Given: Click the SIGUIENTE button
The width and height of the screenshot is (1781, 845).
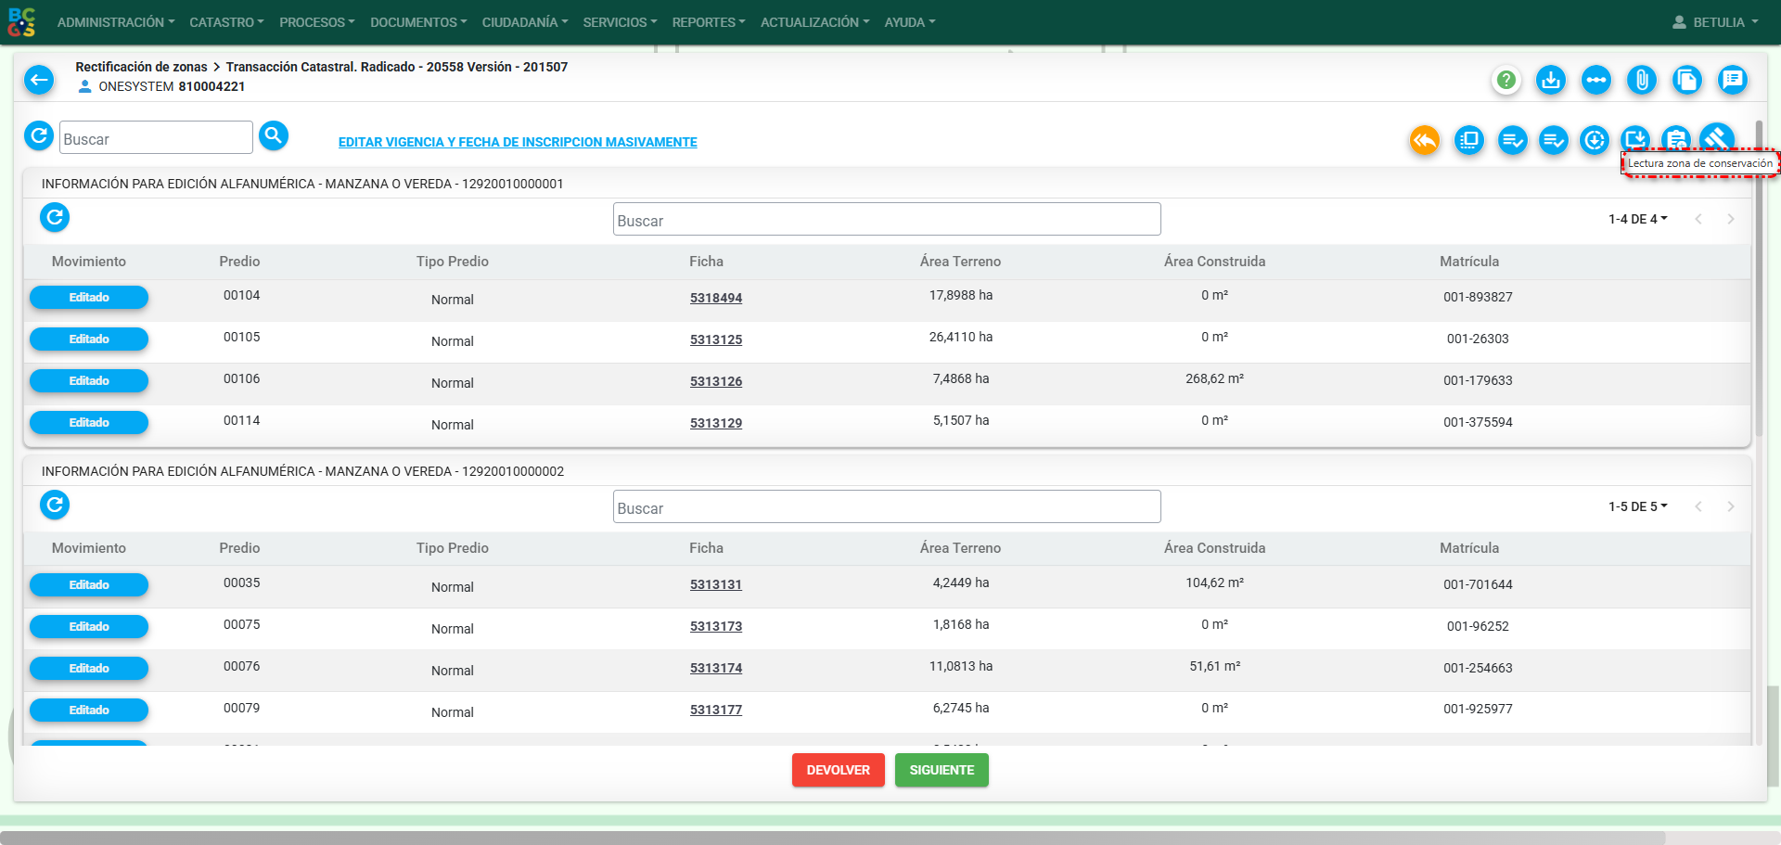Looking at the screenshot, I should coord(942,770).
